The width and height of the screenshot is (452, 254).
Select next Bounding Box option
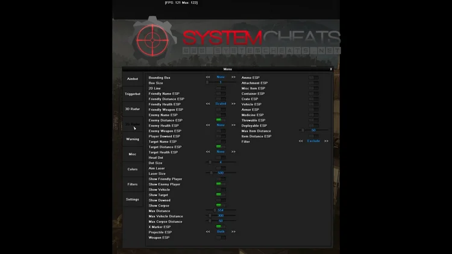tap(233, 77)
